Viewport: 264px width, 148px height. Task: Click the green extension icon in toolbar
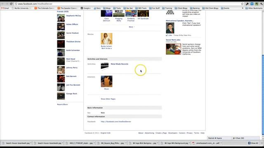(257, 4)
